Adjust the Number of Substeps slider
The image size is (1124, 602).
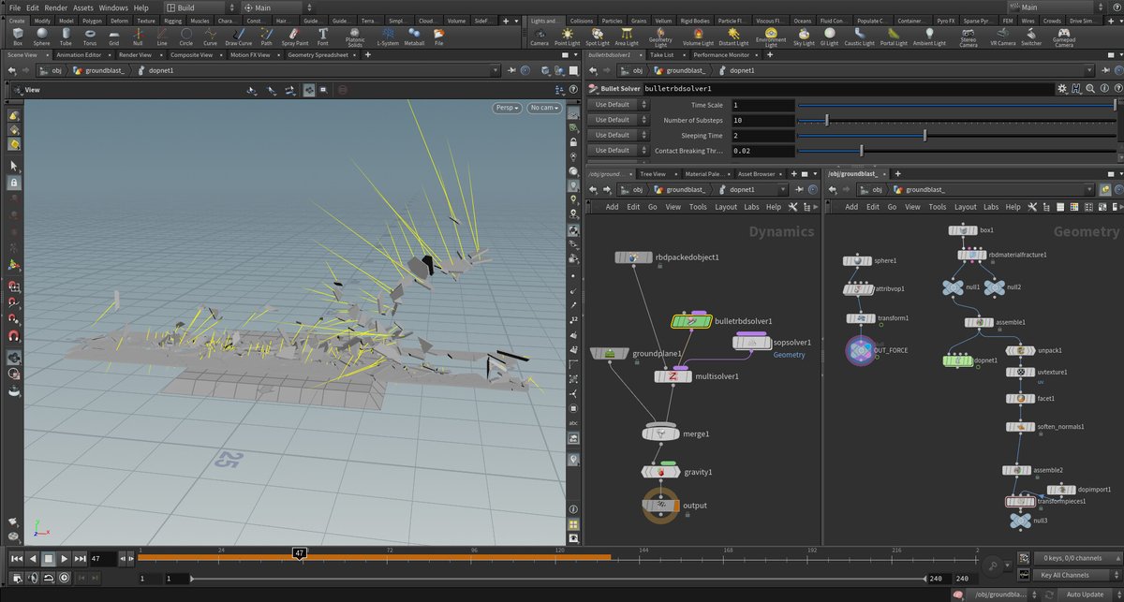956,120
